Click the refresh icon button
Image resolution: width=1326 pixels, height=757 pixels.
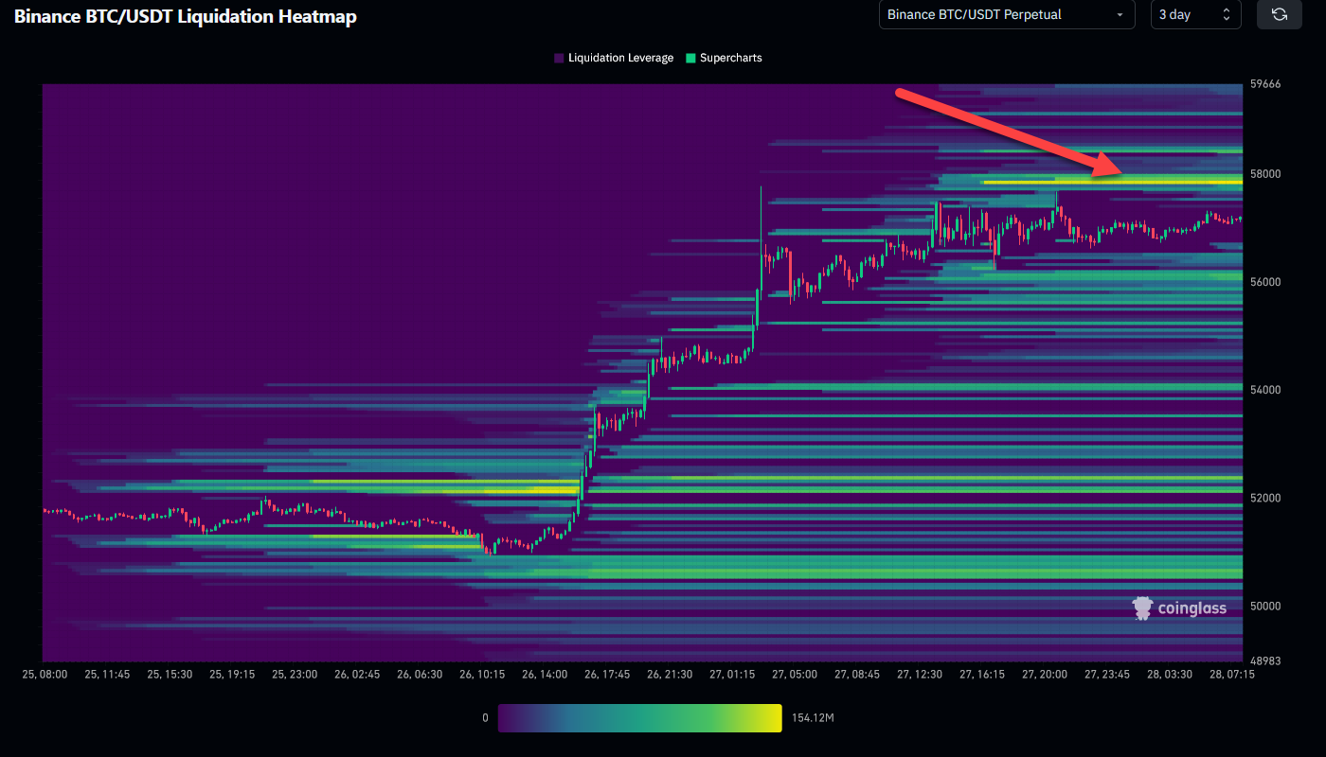pyautogui.click(x=1280, y=14)
